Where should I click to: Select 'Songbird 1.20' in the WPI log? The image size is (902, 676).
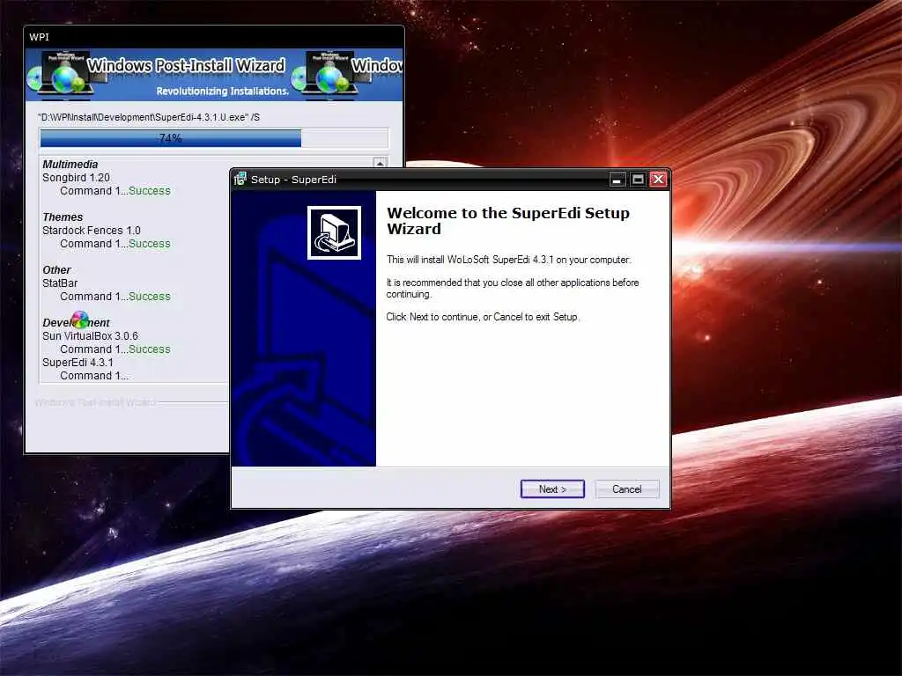[76, 178]
